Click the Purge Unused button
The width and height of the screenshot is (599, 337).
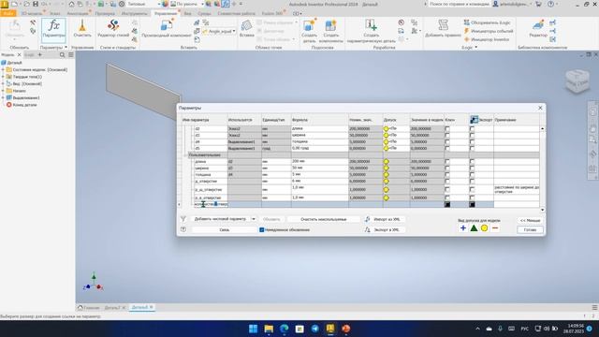point(323,219)
